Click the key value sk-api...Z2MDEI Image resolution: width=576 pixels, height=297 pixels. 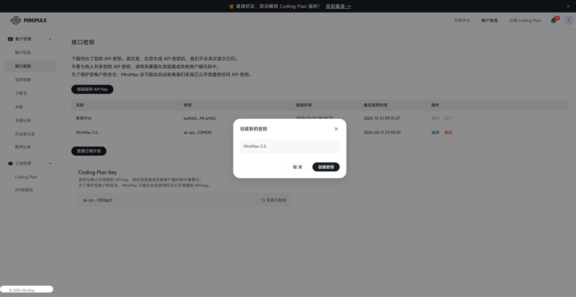198,132
